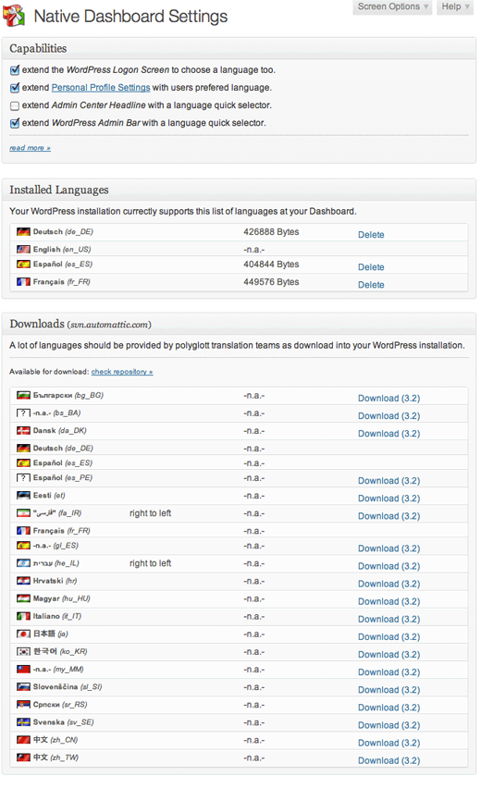The height and width of the screenshot is (788, 481).
Task: Download (3.2) for Dansk da_DK
Action: tap(389, 434)
